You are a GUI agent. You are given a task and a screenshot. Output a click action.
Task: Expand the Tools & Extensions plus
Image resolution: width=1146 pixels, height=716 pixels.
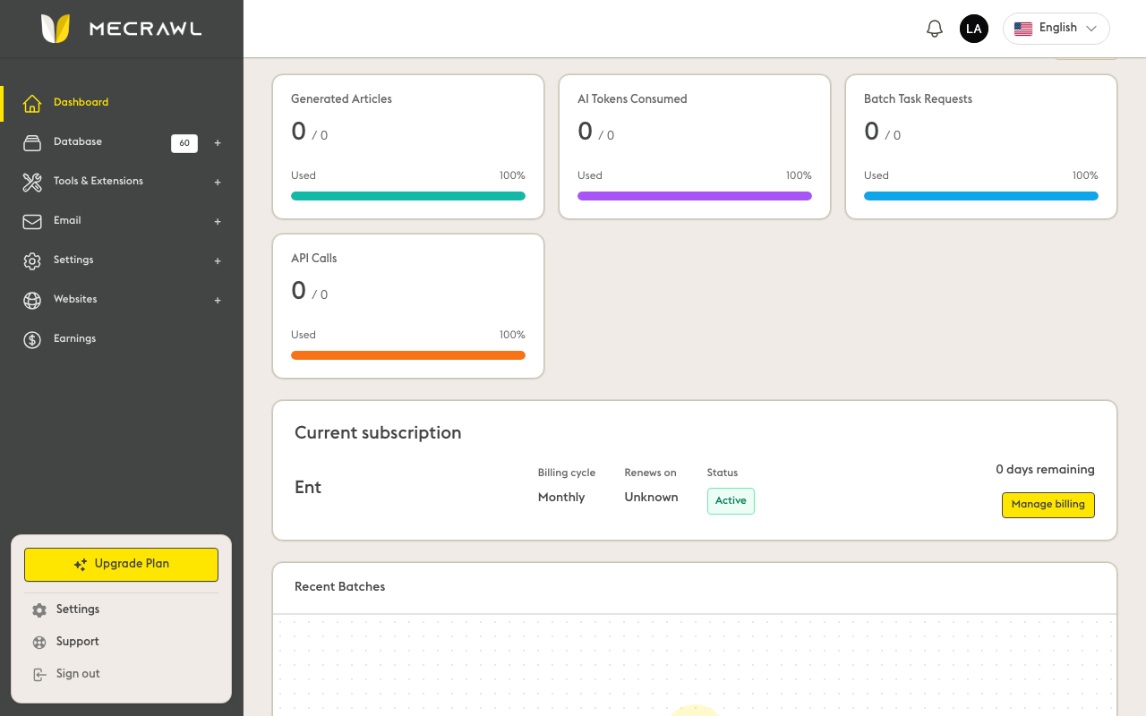(x=218, y=182)
